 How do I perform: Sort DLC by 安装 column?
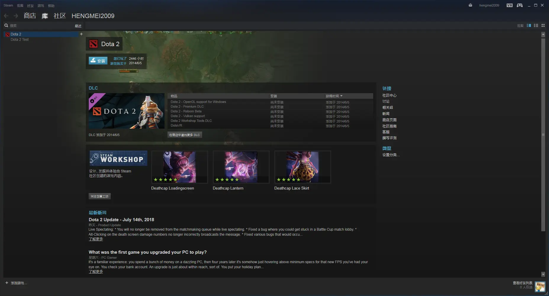pos(297,96)
